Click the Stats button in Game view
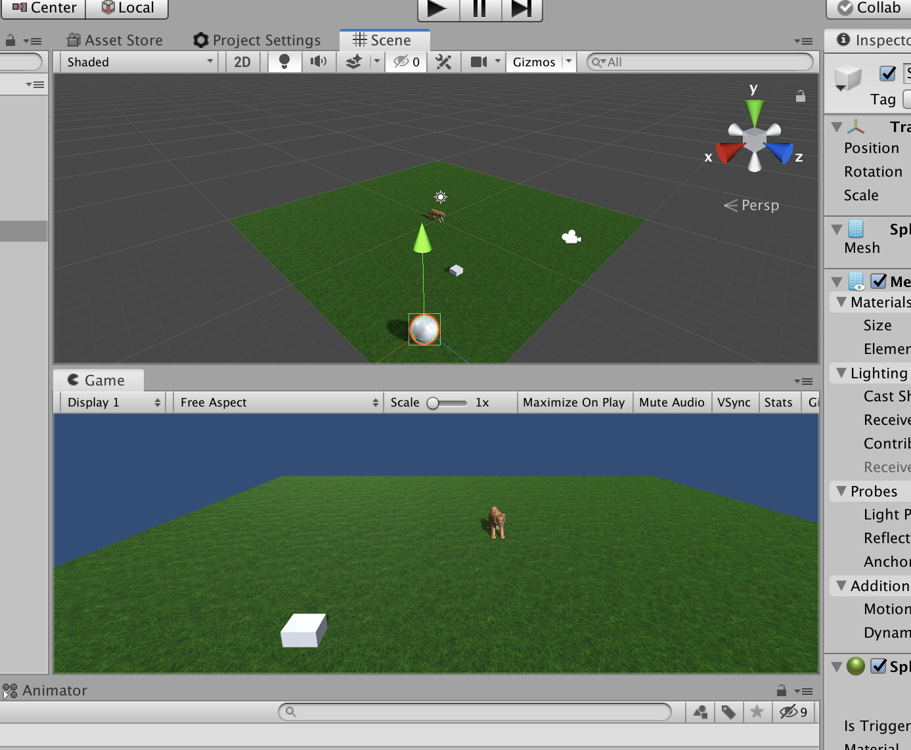This screenshot has height=750, width=911. pos(778,402)
